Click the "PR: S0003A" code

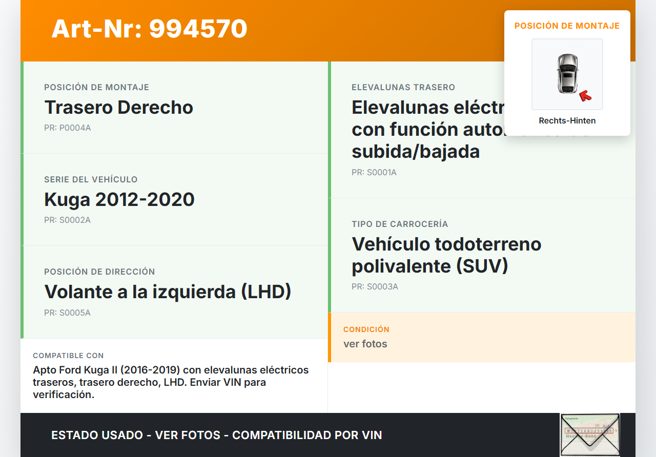click(375, 286)
